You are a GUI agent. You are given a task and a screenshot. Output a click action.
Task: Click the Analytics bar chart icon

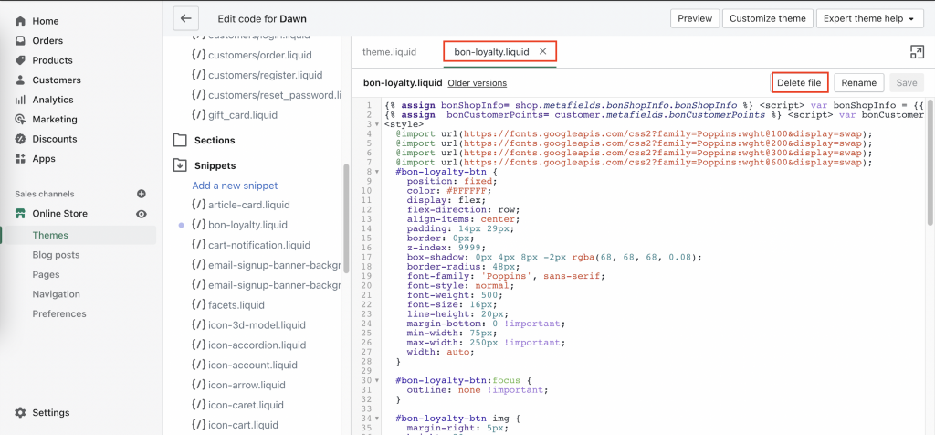click(x=21, y=100)
